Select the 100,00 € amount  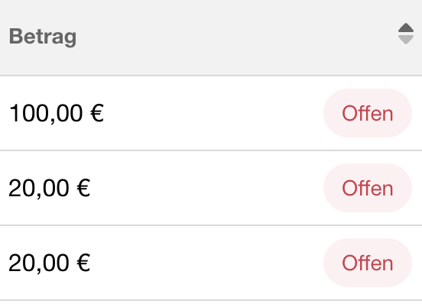57,114
